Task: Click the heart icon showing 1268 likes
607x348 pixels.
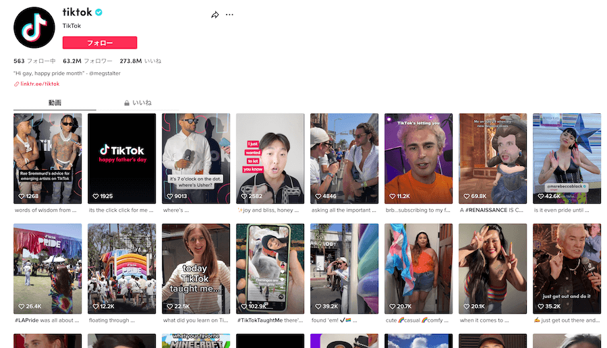Action: pos(22,196)
